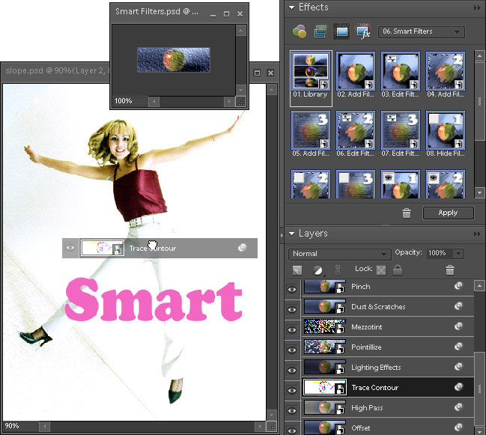
Task: Collapse the Effects panel triangle
Action: [291, 7]
